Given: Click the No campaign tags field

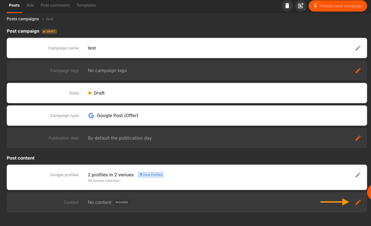Looking at the screenshot, I should [x=107, y=70].
